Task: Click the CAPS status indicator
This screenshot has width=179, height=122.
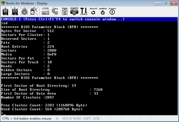Action: pyautogui.click(x=87, y=119)
